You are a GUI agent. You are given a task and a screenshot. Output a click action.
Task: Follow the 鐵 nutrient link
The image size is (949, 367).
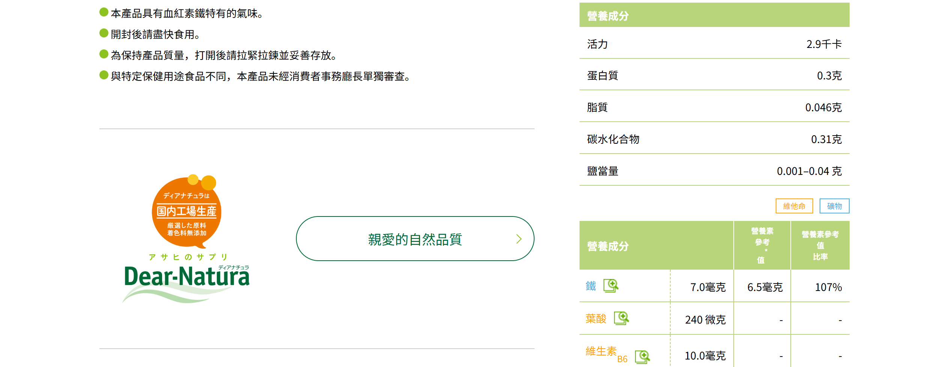click(591, 286)
